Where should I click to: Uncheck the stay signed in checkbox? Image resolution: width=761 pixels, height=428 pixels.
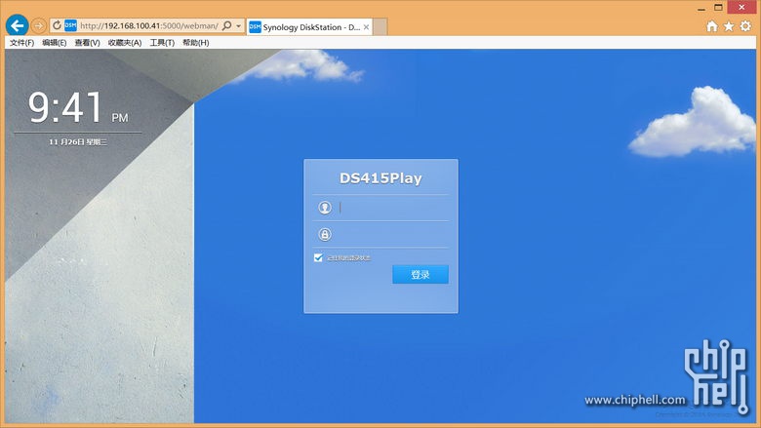(318, 257)
